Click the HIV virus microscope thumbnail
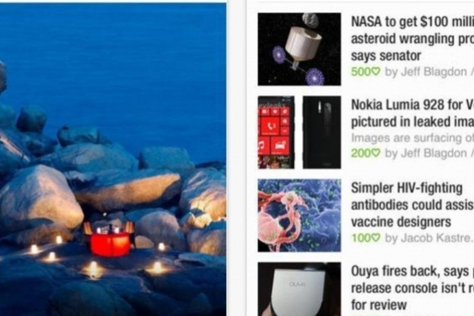Viewport: 474px width, 316px height. (x=299, y=215)
